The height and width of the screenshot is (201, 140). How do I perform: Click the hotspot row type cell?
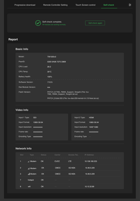(x=31, y=180)
